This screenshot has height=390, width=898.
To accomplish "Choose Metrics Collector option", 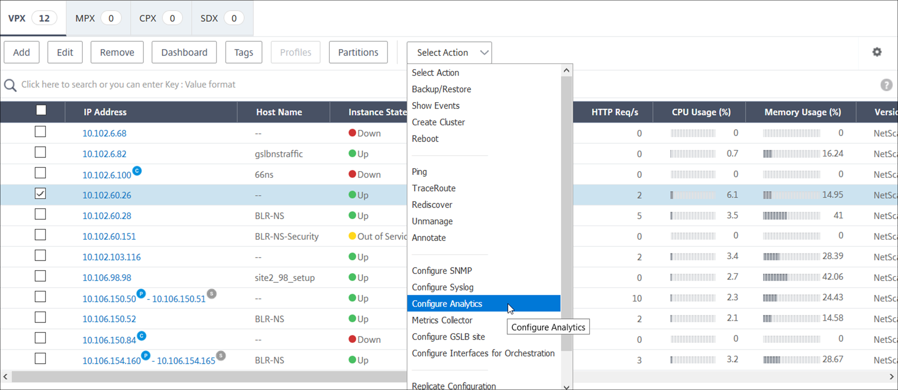I will click(442, 320).
